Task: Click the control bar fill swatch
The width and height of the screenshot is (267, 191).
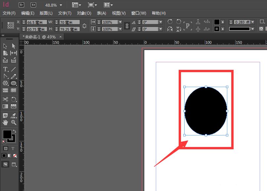Action: click(x=217, y=22)
